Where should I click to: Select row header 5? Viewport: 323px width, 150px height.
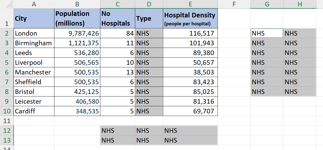[x=7, y=62]
